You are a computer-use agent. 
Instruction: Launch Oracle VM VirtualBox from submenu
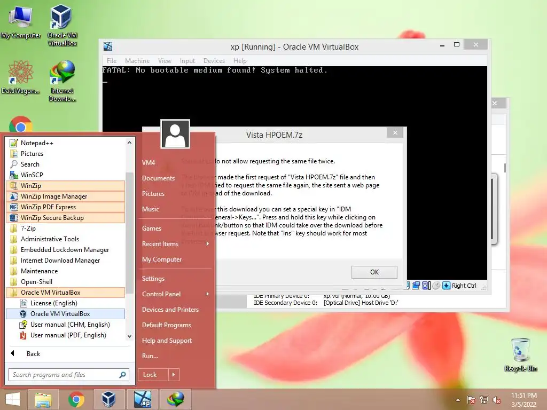[x=66, y=314]
